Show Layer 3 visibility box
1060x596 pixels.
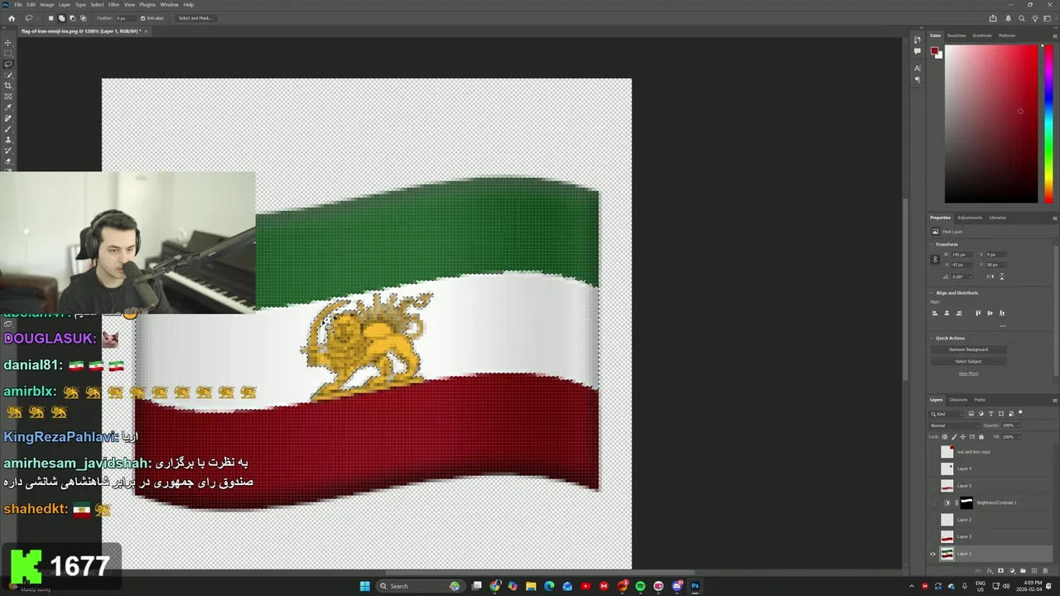point(933,536)
